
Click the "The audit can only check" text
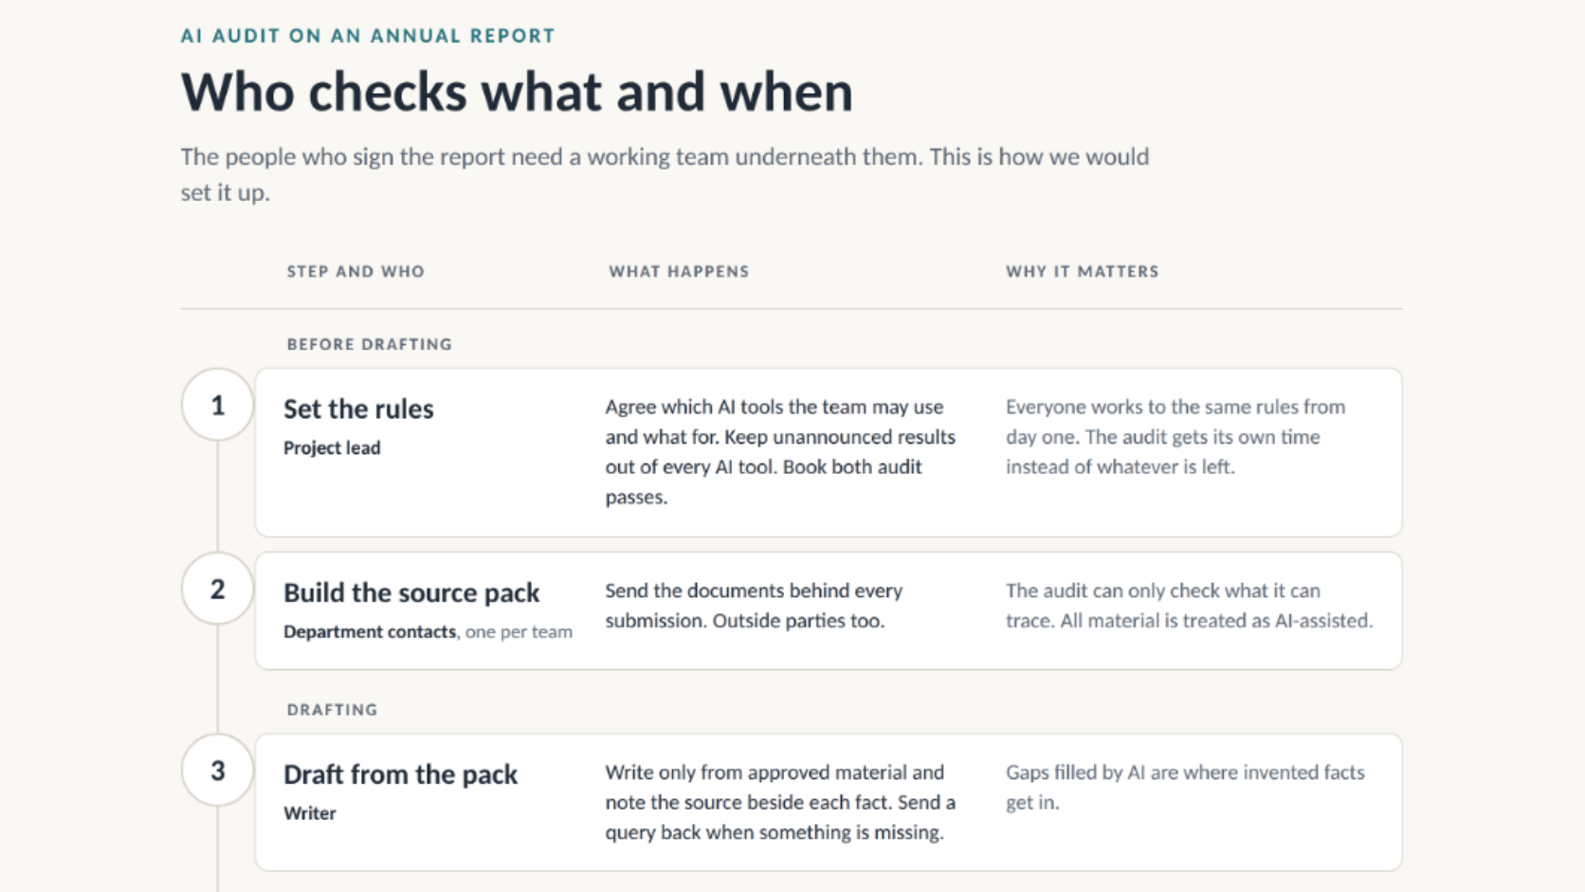click(x=1189, y=605)
